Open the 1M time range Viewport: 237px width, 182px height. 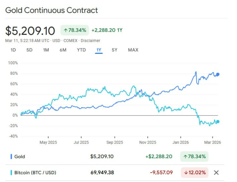(x=46, y=50)
